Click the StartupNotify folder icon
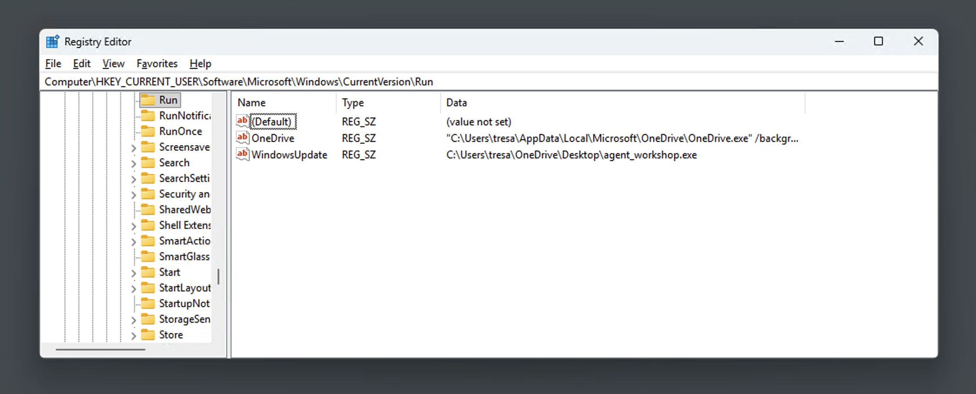The image size is (976, 394). [148, 304]
